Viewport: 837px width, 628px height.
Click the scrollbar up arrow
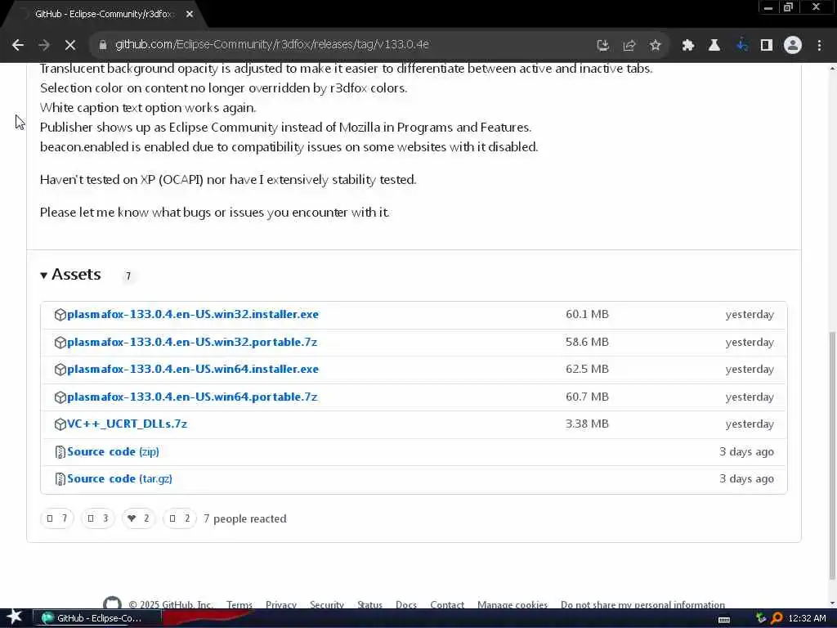point(832,69)
